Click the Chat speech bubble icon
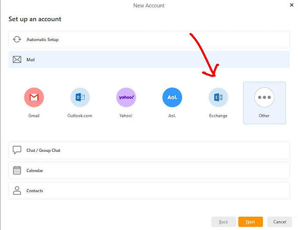298x230 pixels. [x=17, y=150]
